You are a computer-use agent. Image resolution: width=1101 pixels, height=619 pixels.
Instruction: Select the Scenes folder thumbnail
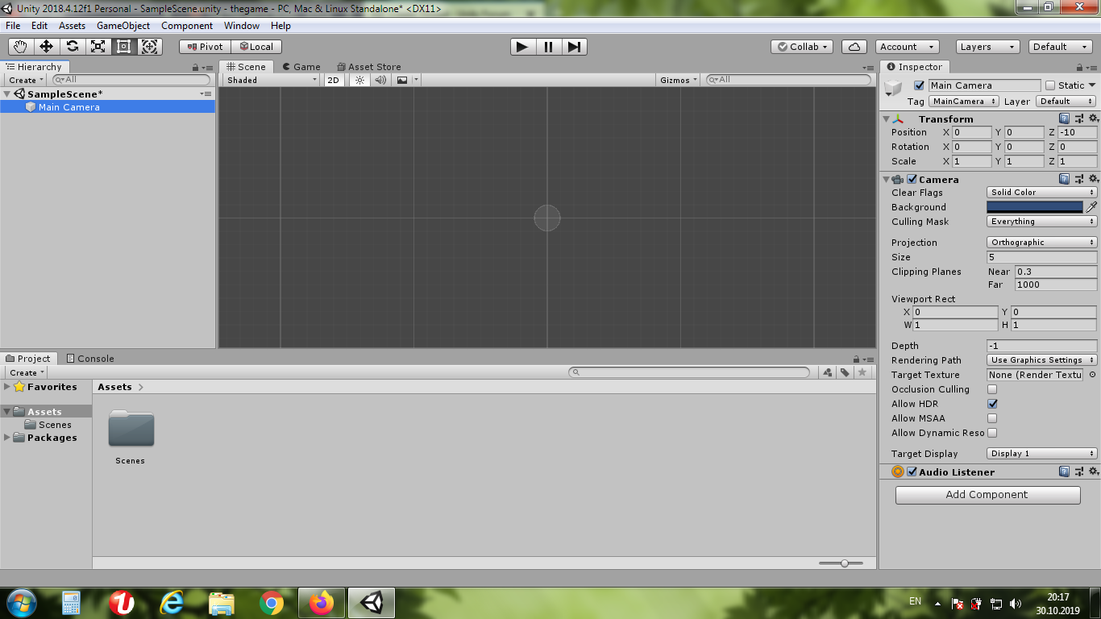point(131,429)
